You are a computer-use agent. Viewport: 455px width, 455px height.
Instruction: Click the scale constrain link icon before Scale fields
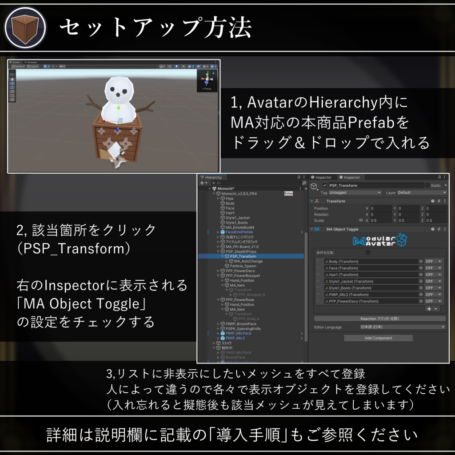pyautogui.click(x=361, y=220)
